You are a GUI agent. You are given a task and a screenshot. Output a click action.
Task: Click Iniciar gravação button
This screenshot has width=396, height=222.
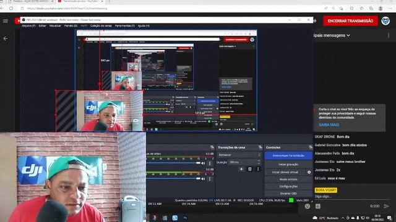click(288, 165)
